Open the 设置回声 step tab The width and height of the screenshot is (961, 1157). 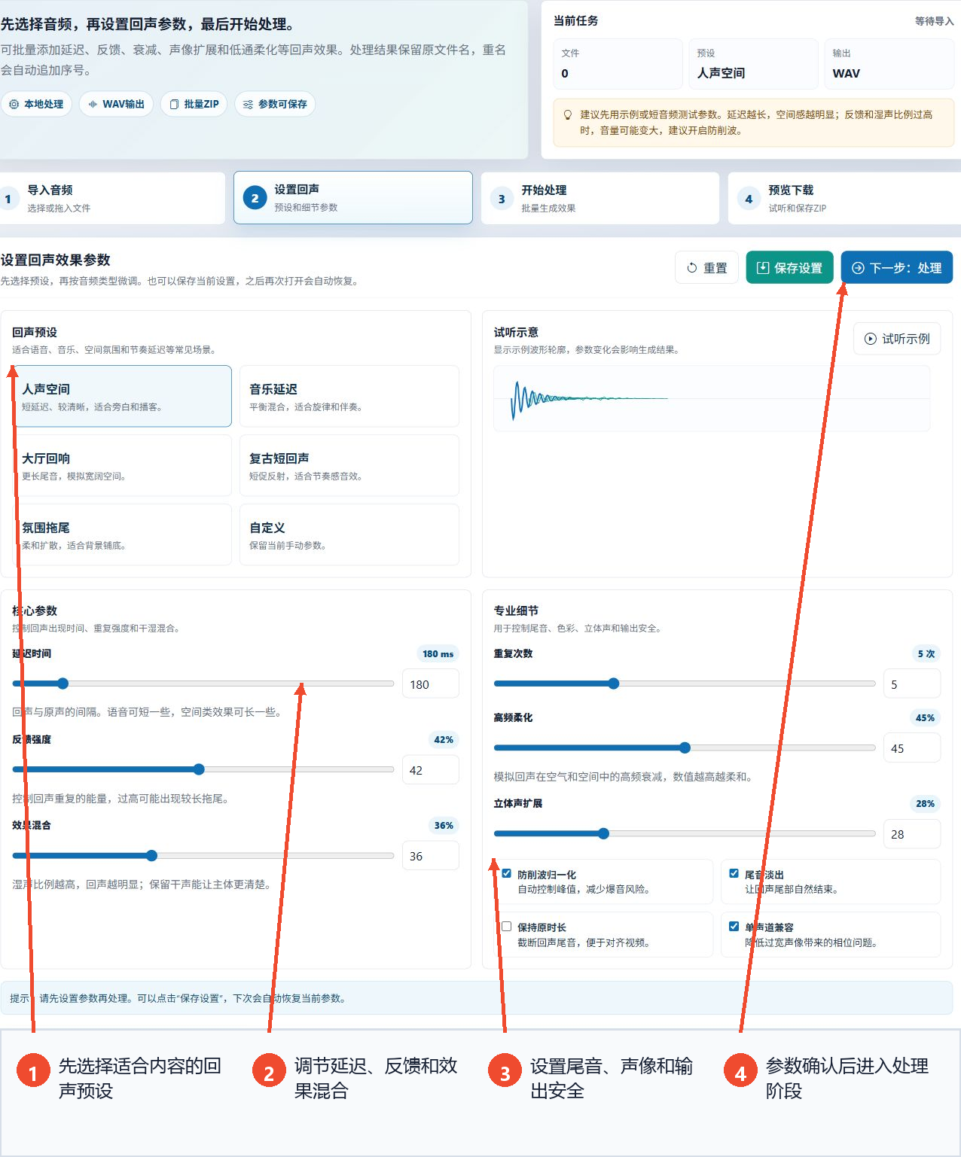click(353, 198)
